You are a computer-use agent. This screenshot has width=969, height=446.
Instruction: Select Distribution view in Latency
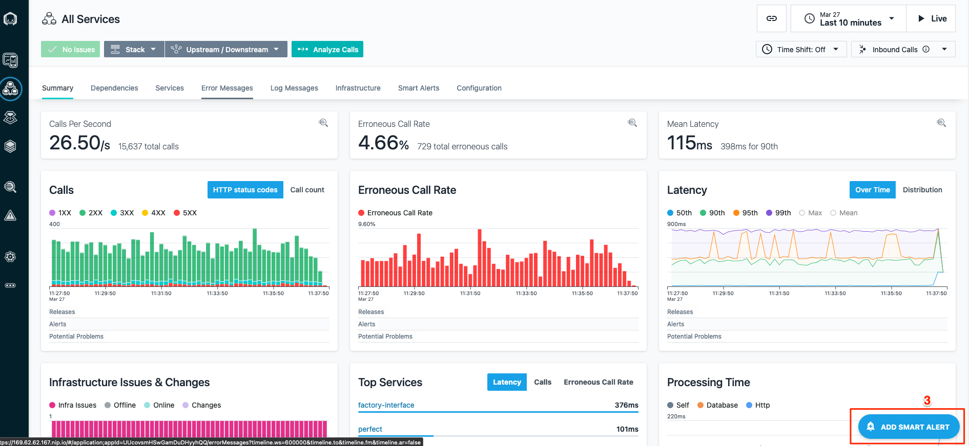click(922, 190)
